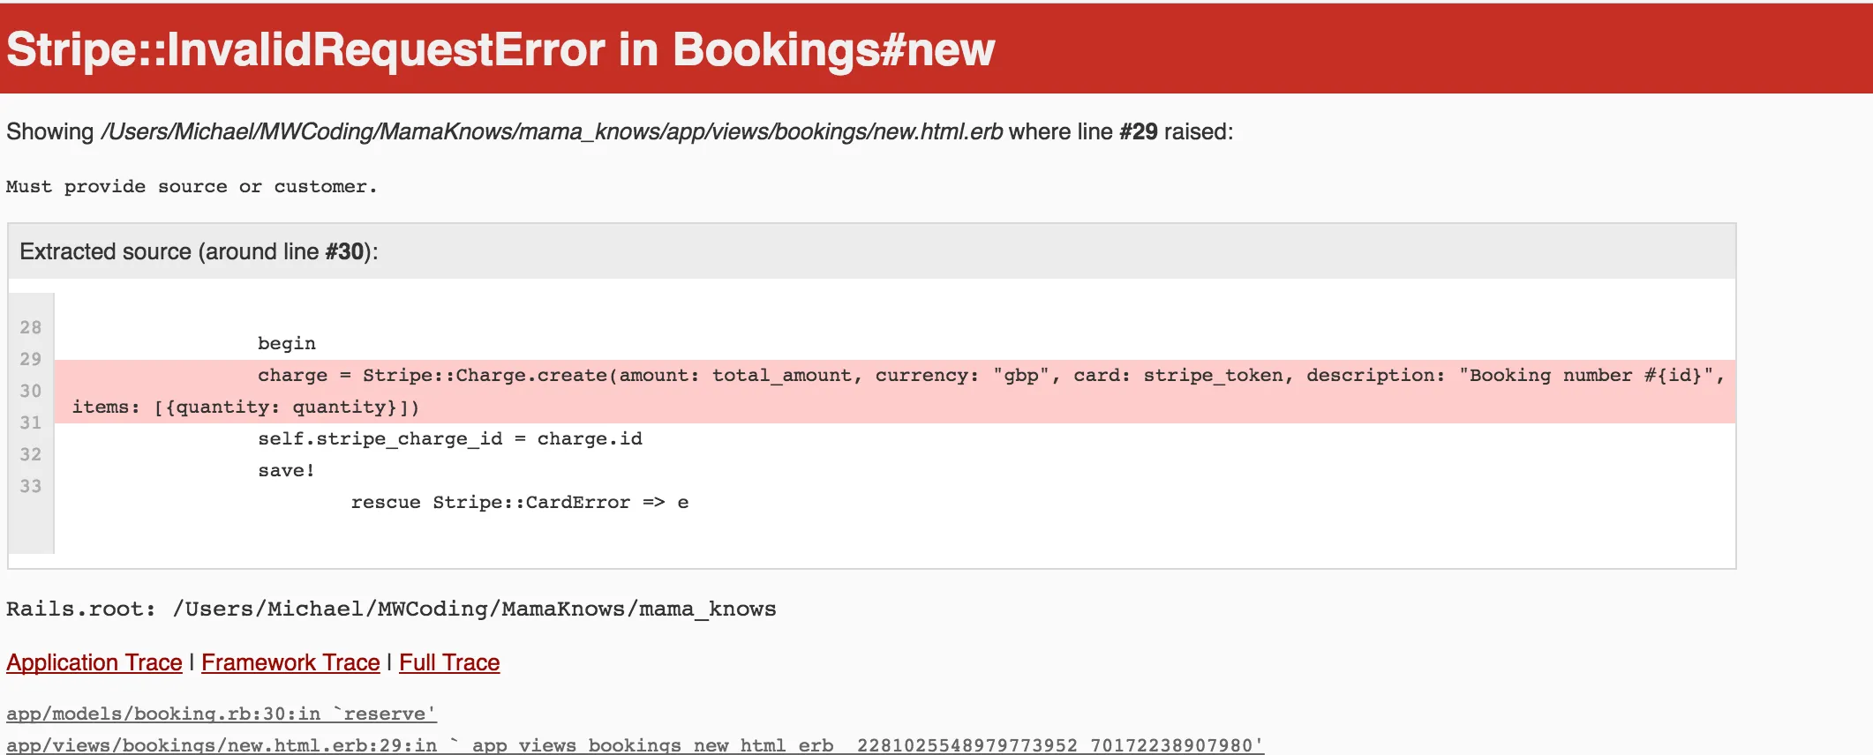Screen dimensions: 1873x755
Task: Click the 'Must provide source or customer.' message
Action: 192,187
